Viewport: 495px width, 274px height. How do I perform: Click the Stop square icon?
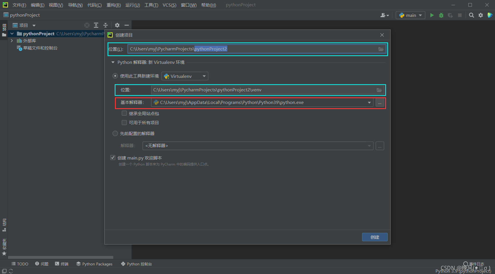(460, 15)
